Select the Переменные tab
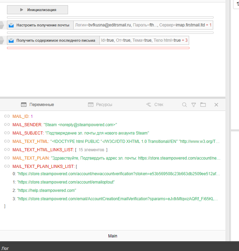 click(x=38, y=105)
